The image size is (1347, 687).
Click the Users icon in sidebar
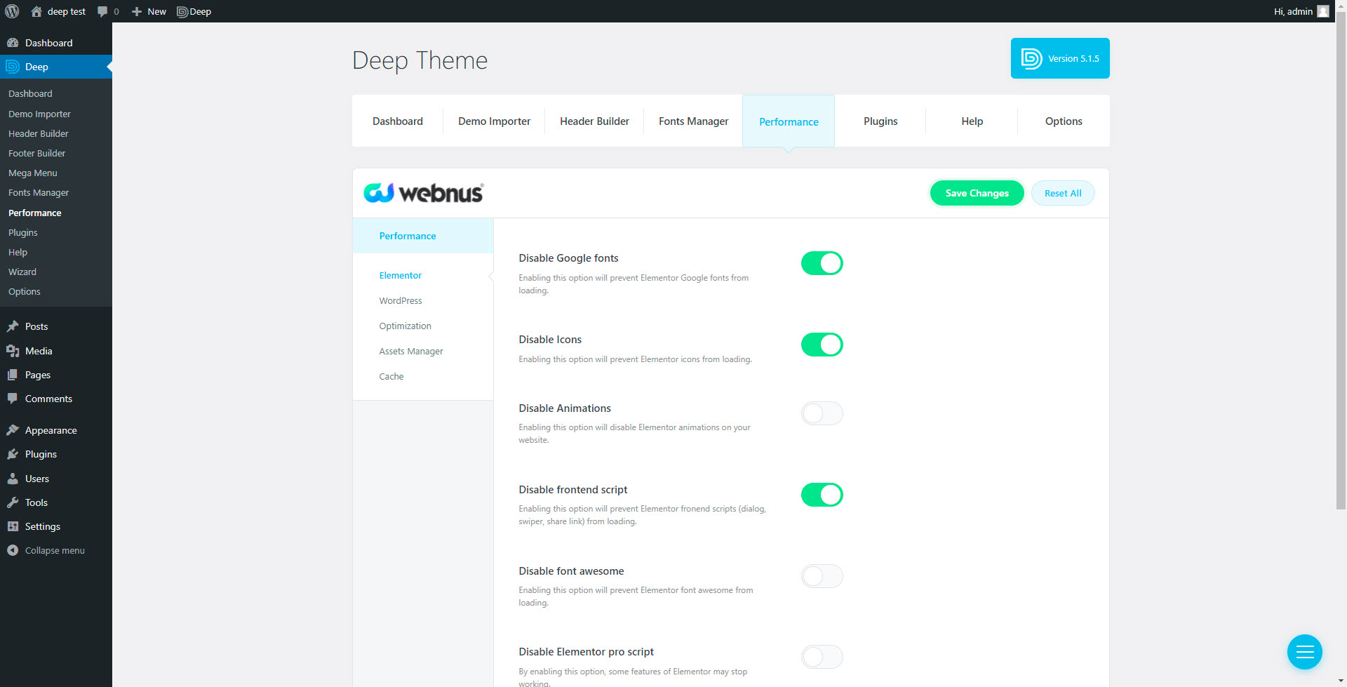click(13, 479)
